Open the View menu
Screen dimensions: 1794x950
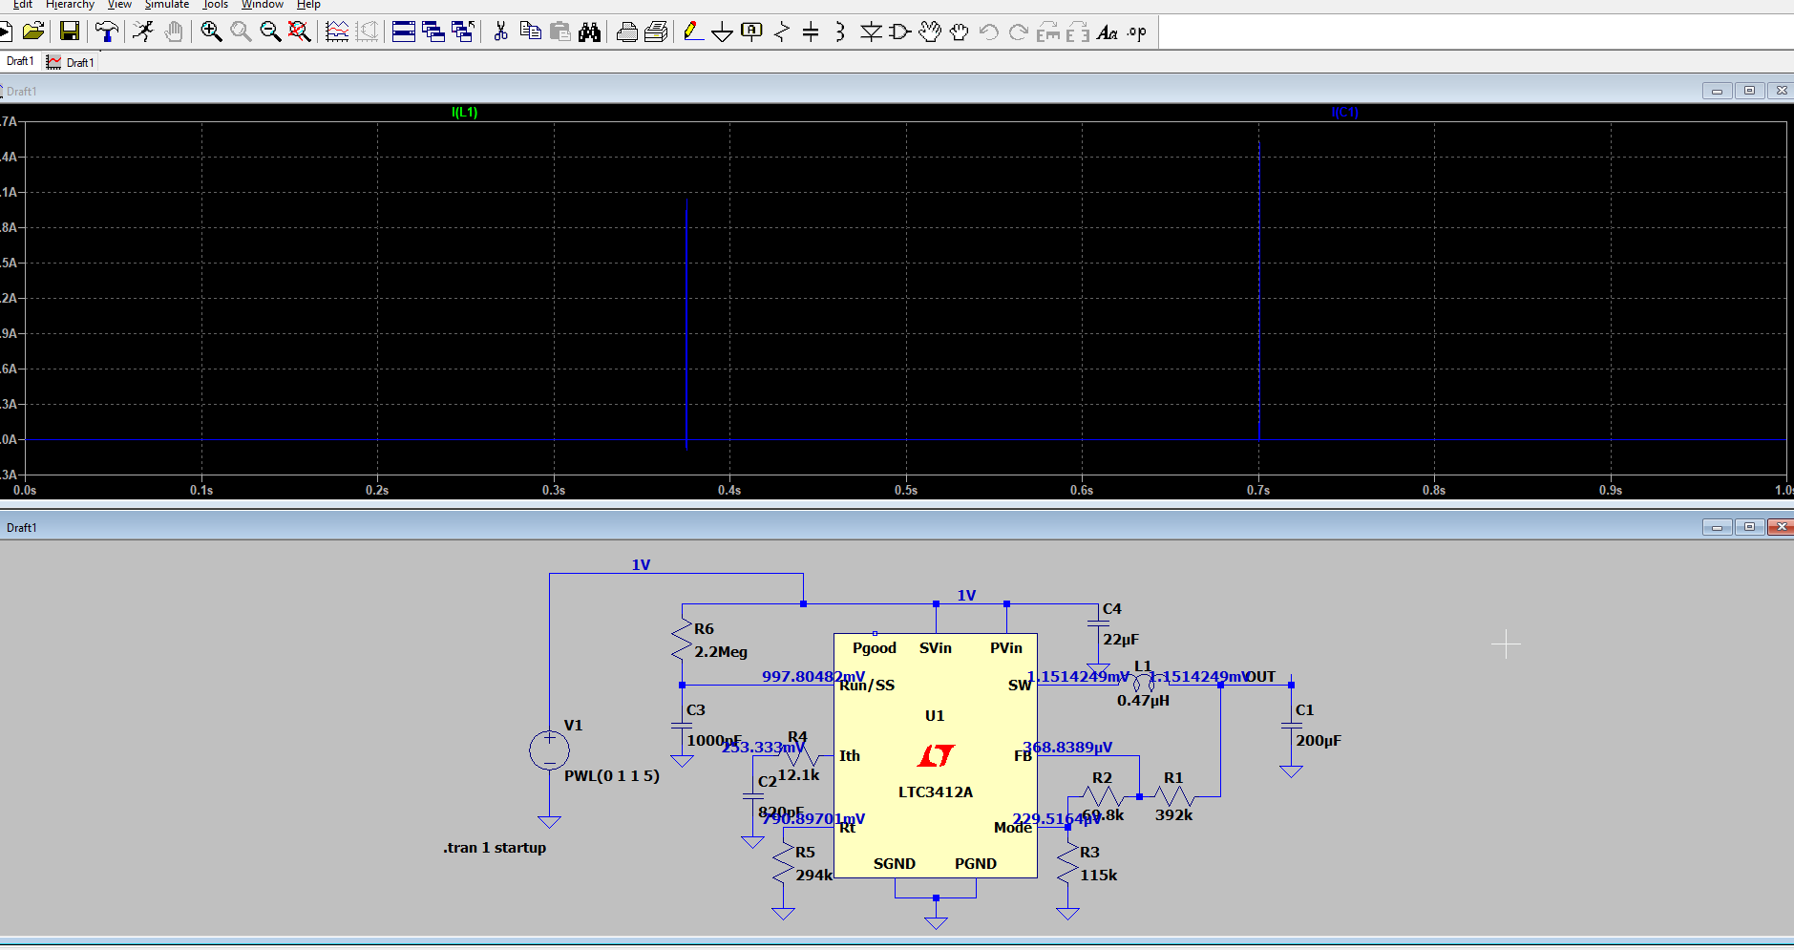[x=119, y=5]
